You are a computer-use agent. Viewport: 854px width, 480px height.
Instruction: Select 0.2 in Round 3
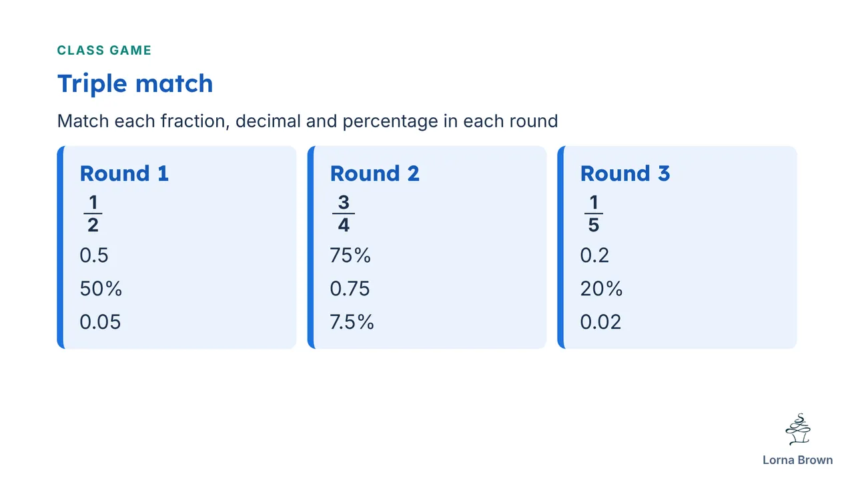click(595, 255)
